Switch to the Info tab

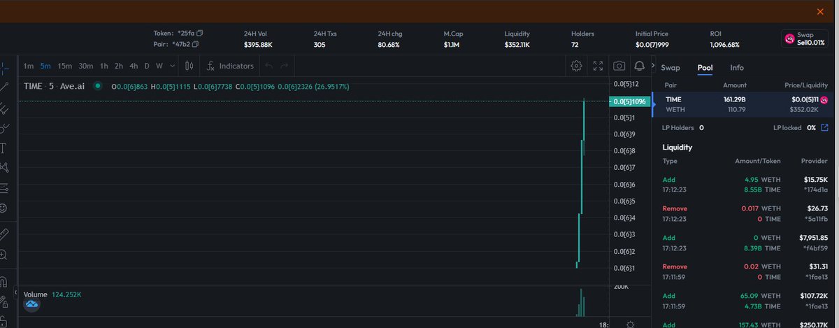click(x=737, y=68)
